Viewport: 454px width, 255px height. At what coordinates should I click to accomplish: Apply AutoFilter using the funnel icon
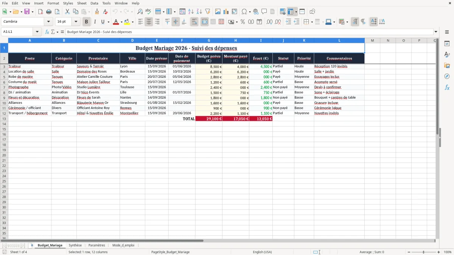point(208,12)
